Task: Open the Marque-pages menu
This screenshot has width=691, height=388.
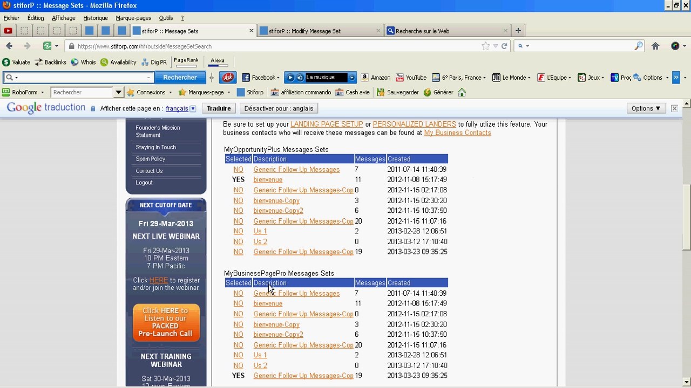Action: tap(133, 18)
